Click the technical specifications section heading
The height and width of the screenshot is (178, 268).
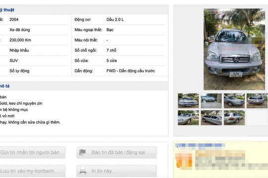7,10
